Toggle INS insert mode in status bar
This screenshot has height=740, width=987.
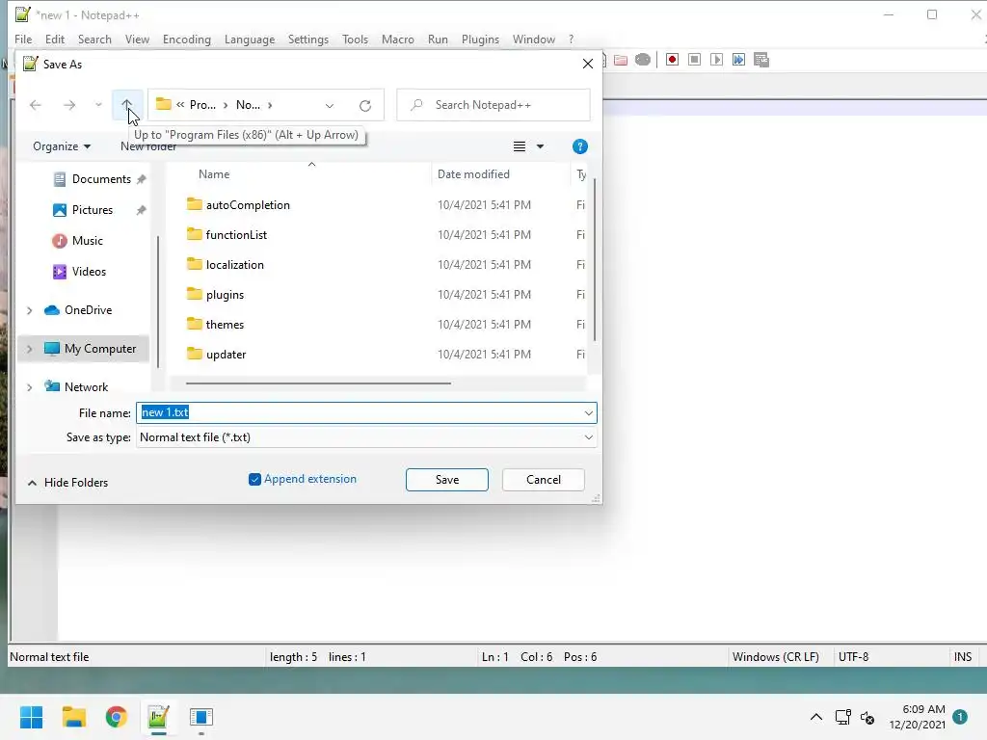click(963, 657)
